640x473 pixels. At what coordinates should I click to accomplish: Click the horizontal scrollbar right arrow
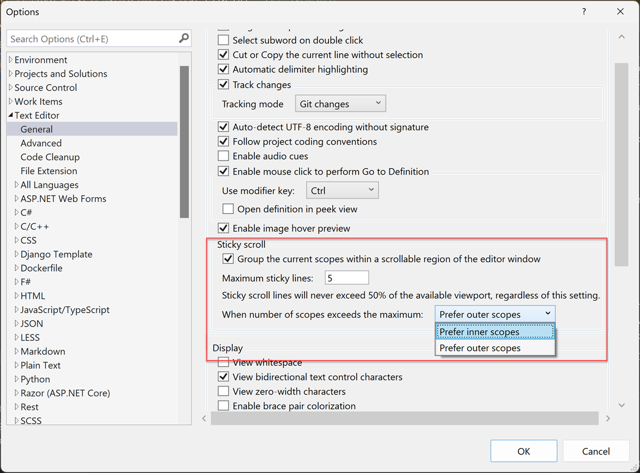[608, 418]
